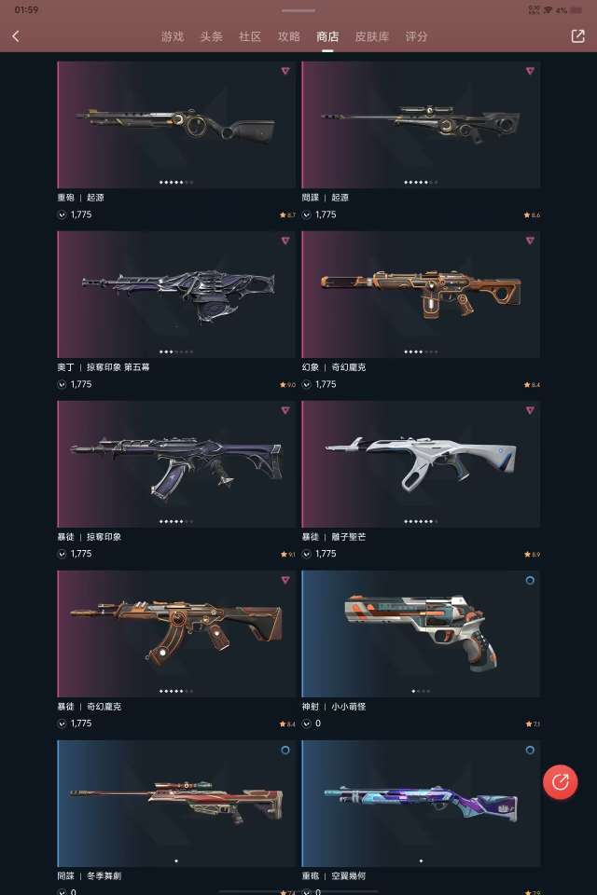This screenshot has height=895, width=597.
Task: Open the 暴徒 掠奪印象 rifle image
Action: [x=176, y=463]
